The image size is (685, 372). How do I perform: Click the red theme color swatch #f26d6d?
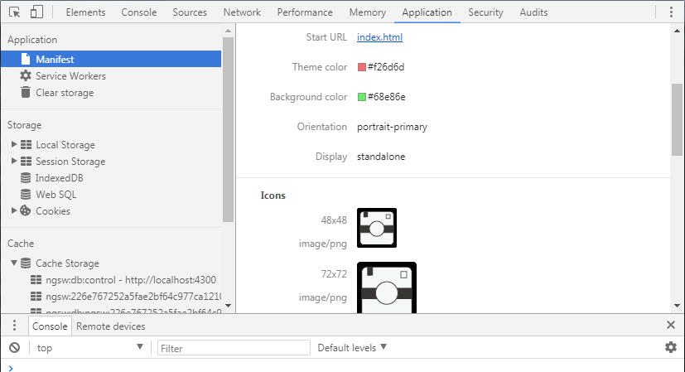point(362,67)
